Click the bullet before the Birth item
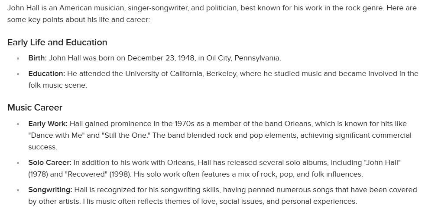 point(18,58)
